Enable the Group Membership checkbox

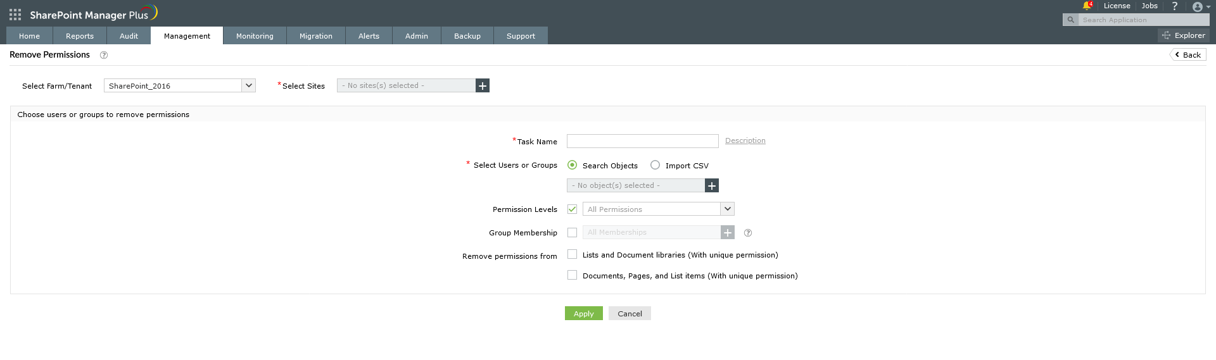(x=572, y=232)
